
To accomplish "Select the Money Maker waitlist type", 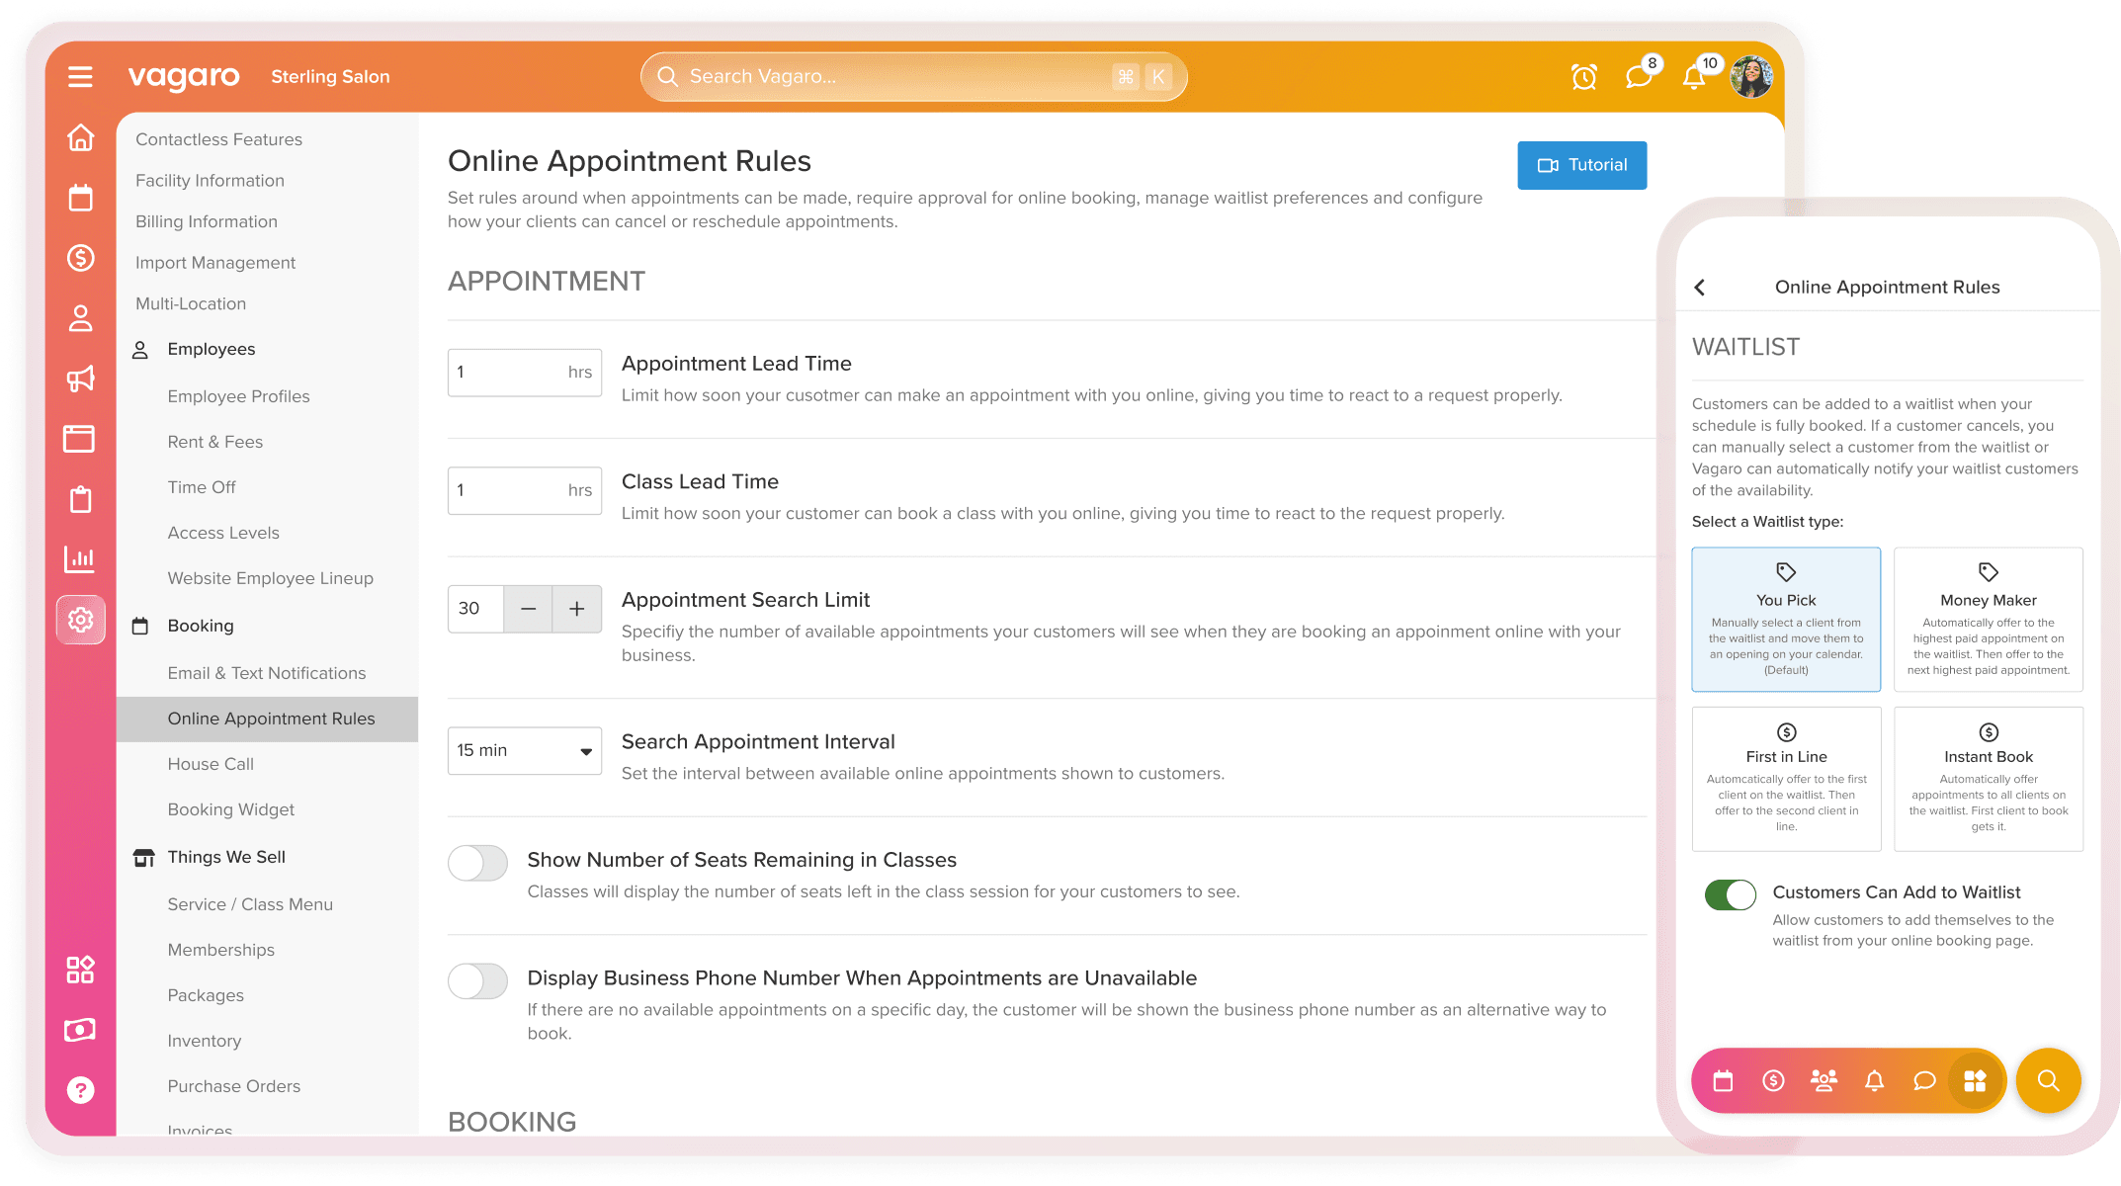I will tap(1988, 619).
